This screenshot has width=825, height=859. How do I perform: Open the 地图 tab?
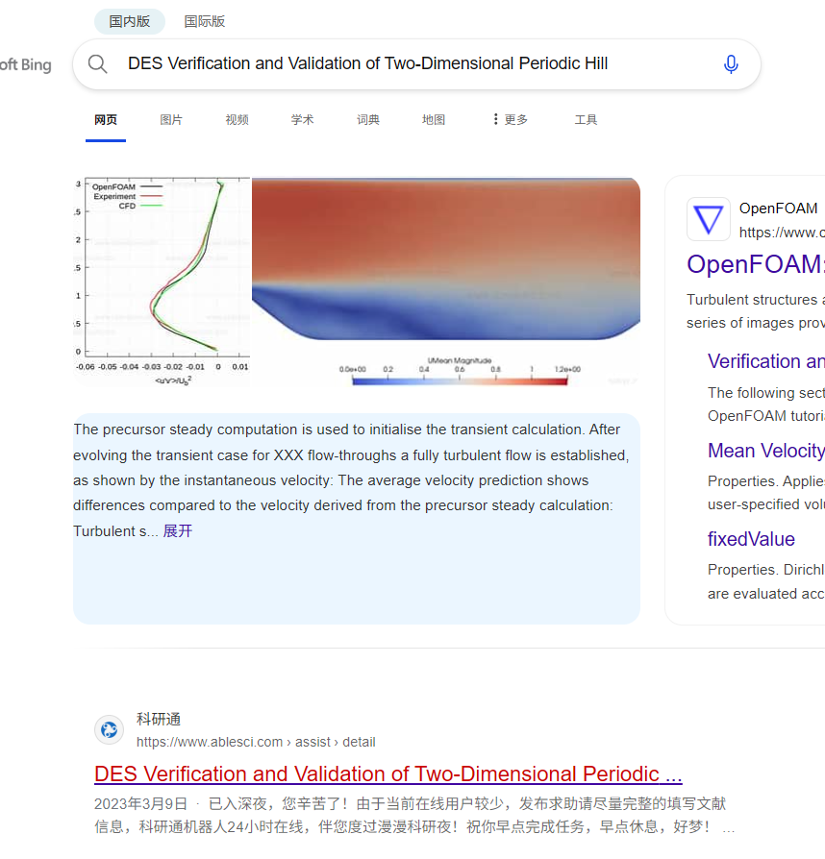click(434, 119)
